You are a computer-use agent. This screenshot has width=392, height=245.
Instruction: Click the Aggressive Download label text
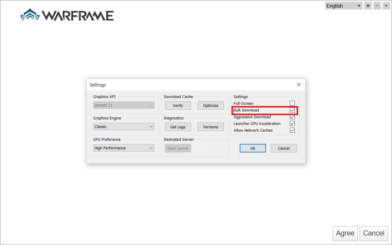[252, 117]
